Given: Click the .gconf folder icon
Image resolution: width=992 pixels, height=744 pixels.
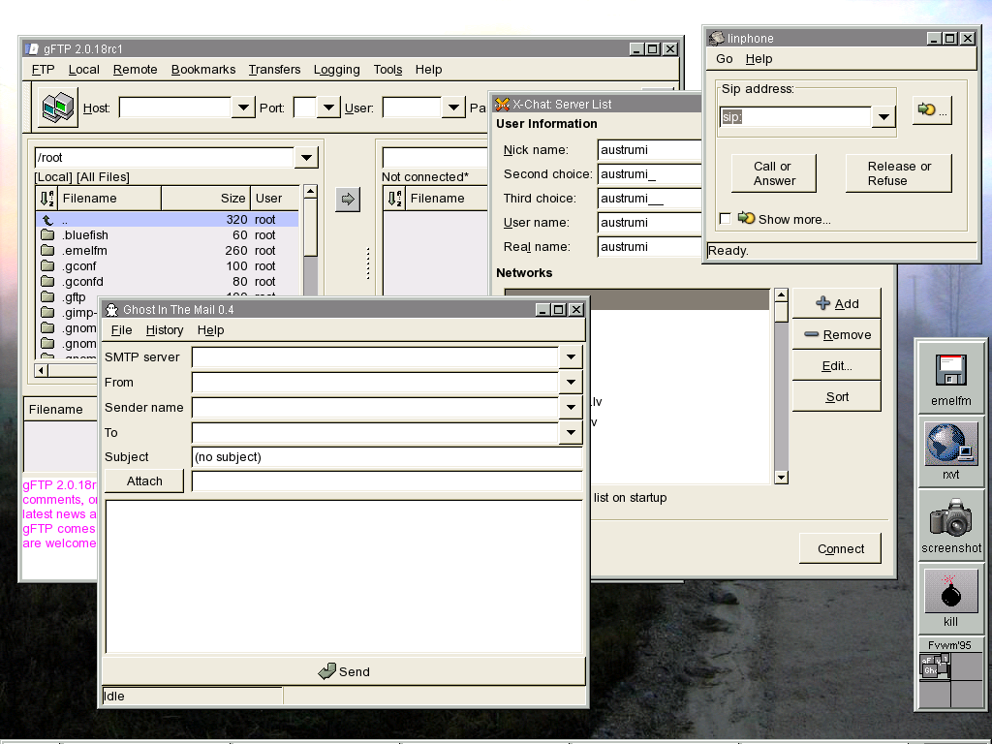Looking at the screenshot, I should click(47, 265).
